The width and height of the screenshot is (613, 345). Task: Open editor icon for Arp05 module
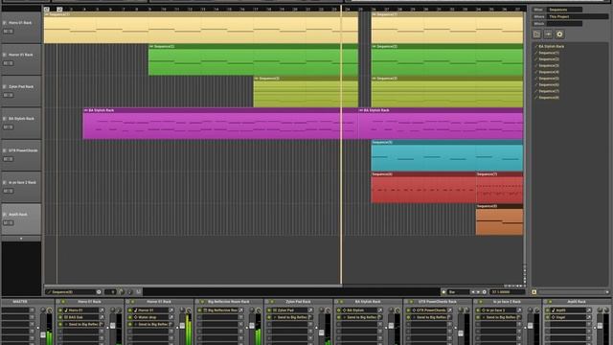tap(589, 310)
